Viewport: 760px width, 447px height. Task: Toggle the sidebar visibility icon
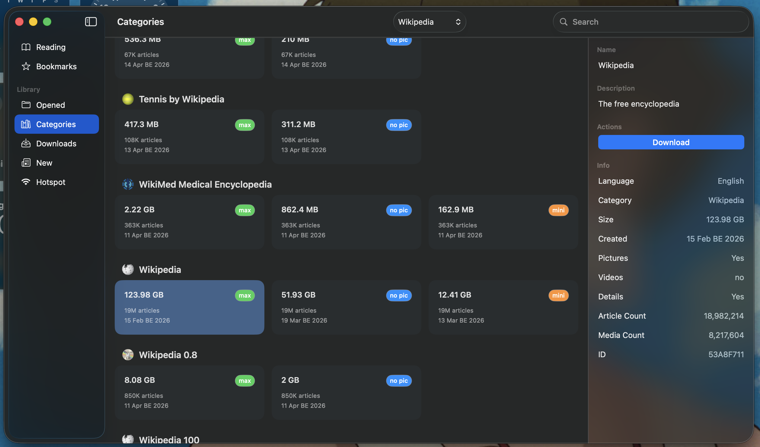(x=91, y=22)
